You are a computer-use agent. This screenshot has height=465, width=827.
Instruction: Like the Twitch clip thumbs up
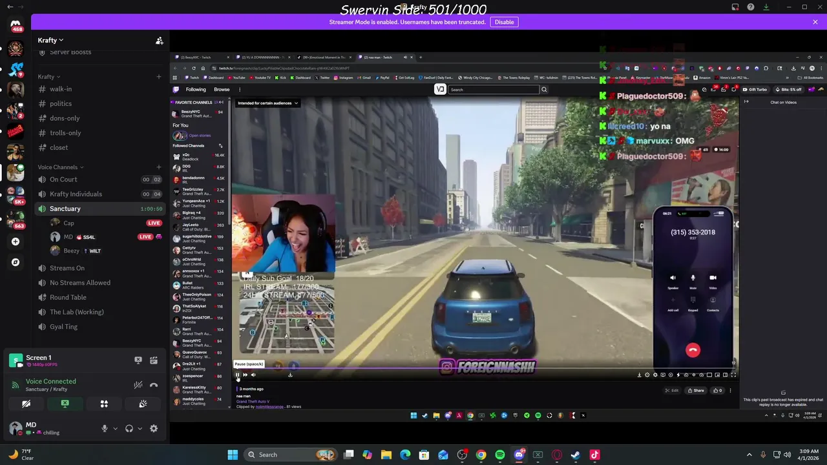coord(718,391)
